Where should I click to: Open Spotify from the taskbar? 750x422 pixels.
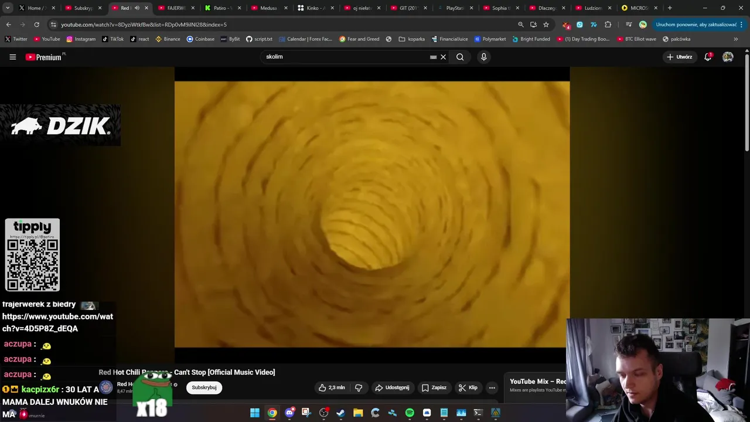[410, 413]
